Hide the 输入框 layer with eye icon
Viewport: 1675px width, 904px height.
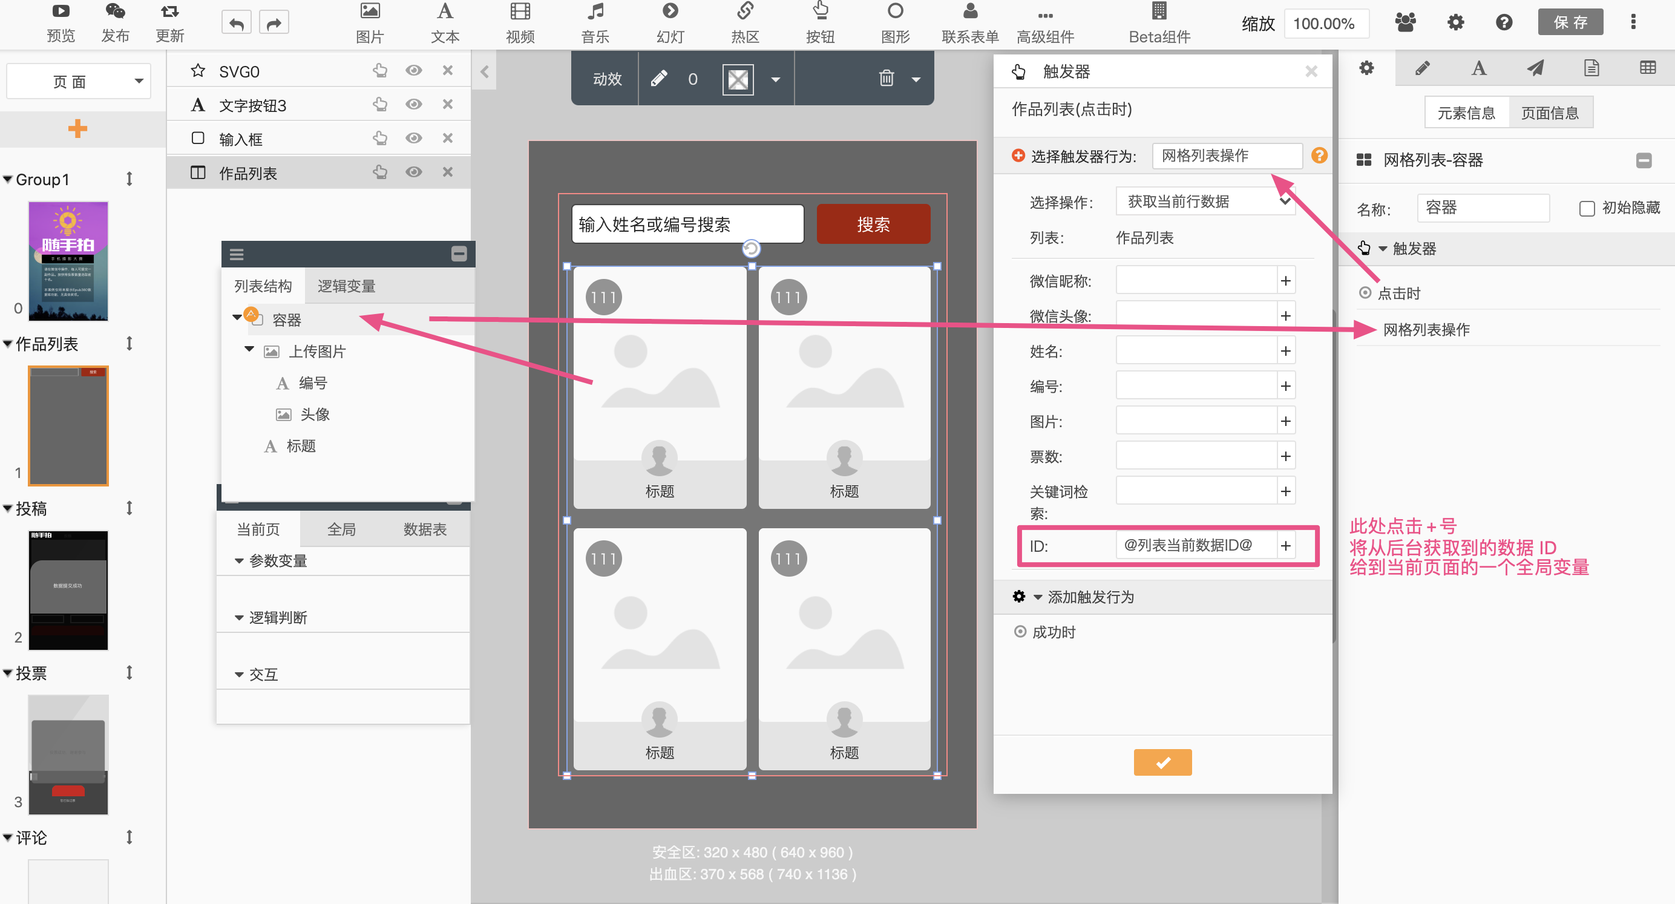413,139
